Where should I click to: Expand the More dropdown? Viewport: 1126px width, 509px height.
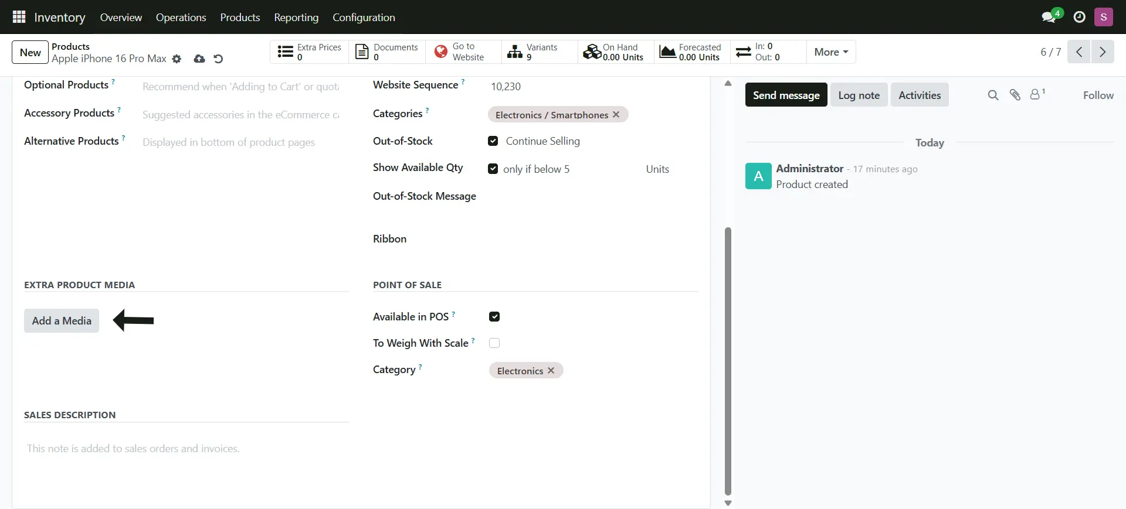click(x=831, y=52)
